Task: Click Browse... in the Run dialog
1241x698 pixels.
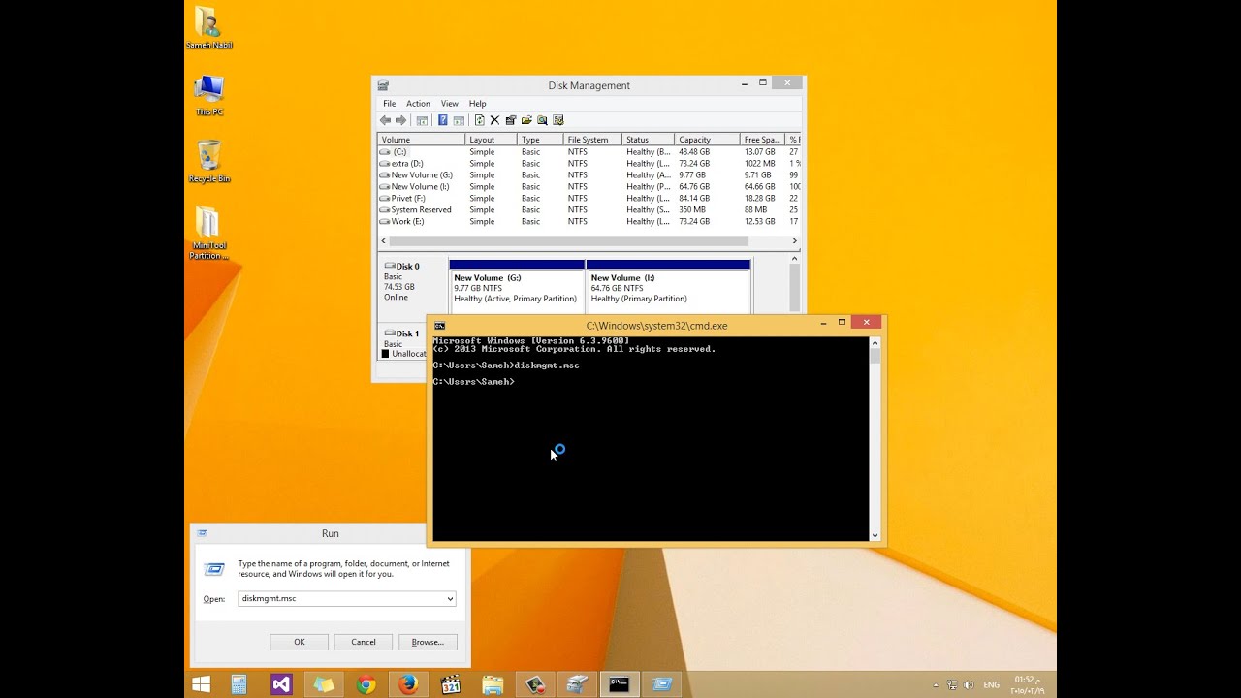Action: click(428, 642)
